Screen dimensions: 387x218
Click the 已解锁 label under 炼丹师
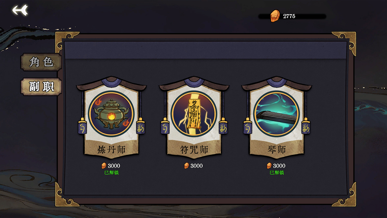pos(111,173)
